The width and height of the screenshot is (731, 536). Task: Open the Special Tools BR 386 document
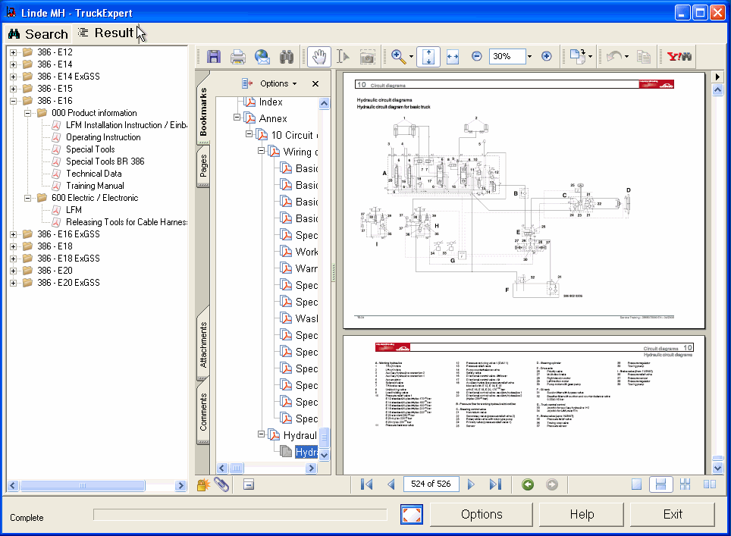[105, 161]
